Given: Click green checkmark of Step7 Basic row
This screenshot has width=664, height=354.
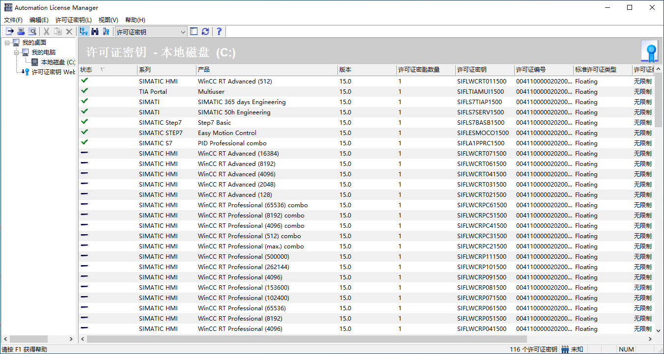Looking at the screenshot, I should [x=84, y=121].
